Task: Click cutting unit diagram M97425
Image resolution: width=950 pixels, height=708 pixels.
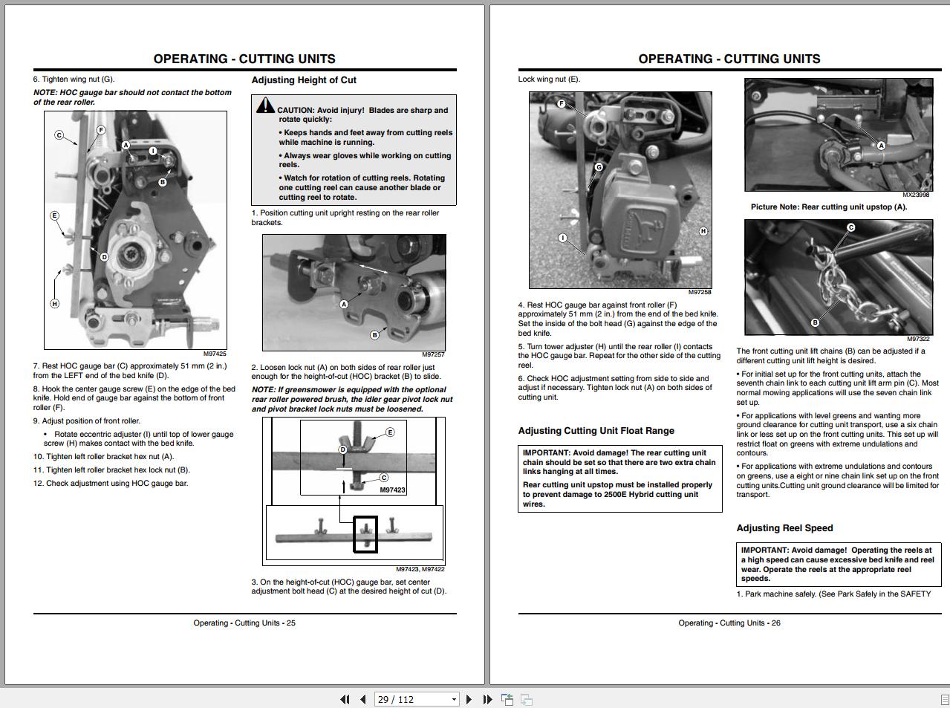Action: [x=135, y=230]
